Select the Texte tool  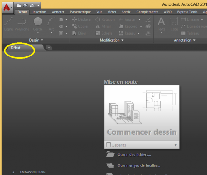(x=161, y=24)
